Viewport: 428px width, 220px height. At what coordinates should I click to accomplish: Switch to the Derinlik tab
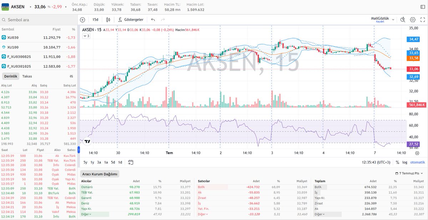[11, 76]
